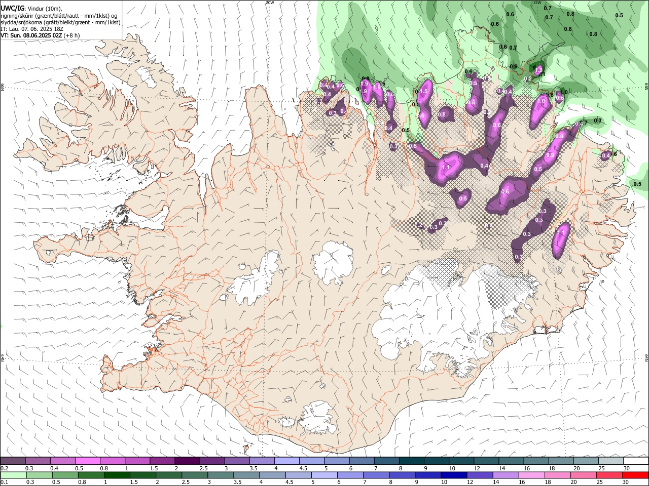The image size is (649, 486).
Task: Click the white swatch labeled 30, upper scale
Action: coord(635,461)
